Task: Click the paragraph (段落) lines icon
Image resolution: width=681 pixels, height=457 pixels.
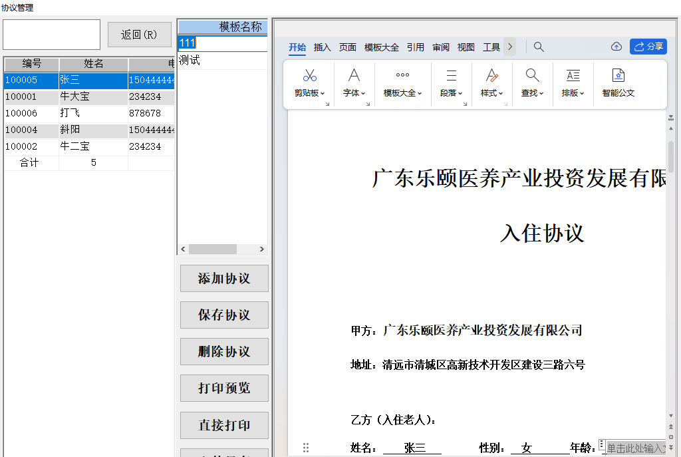Action: click(452, 76)
